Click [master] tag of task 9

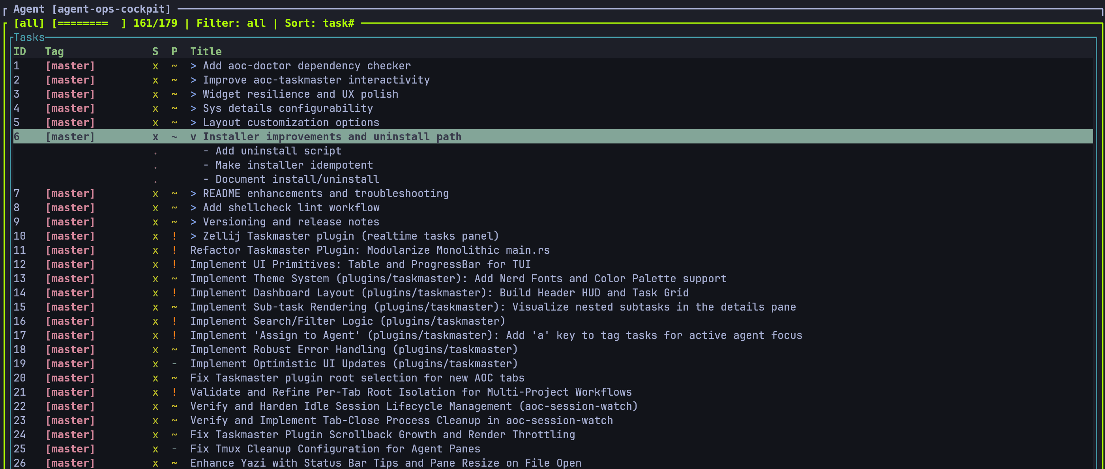70,222
